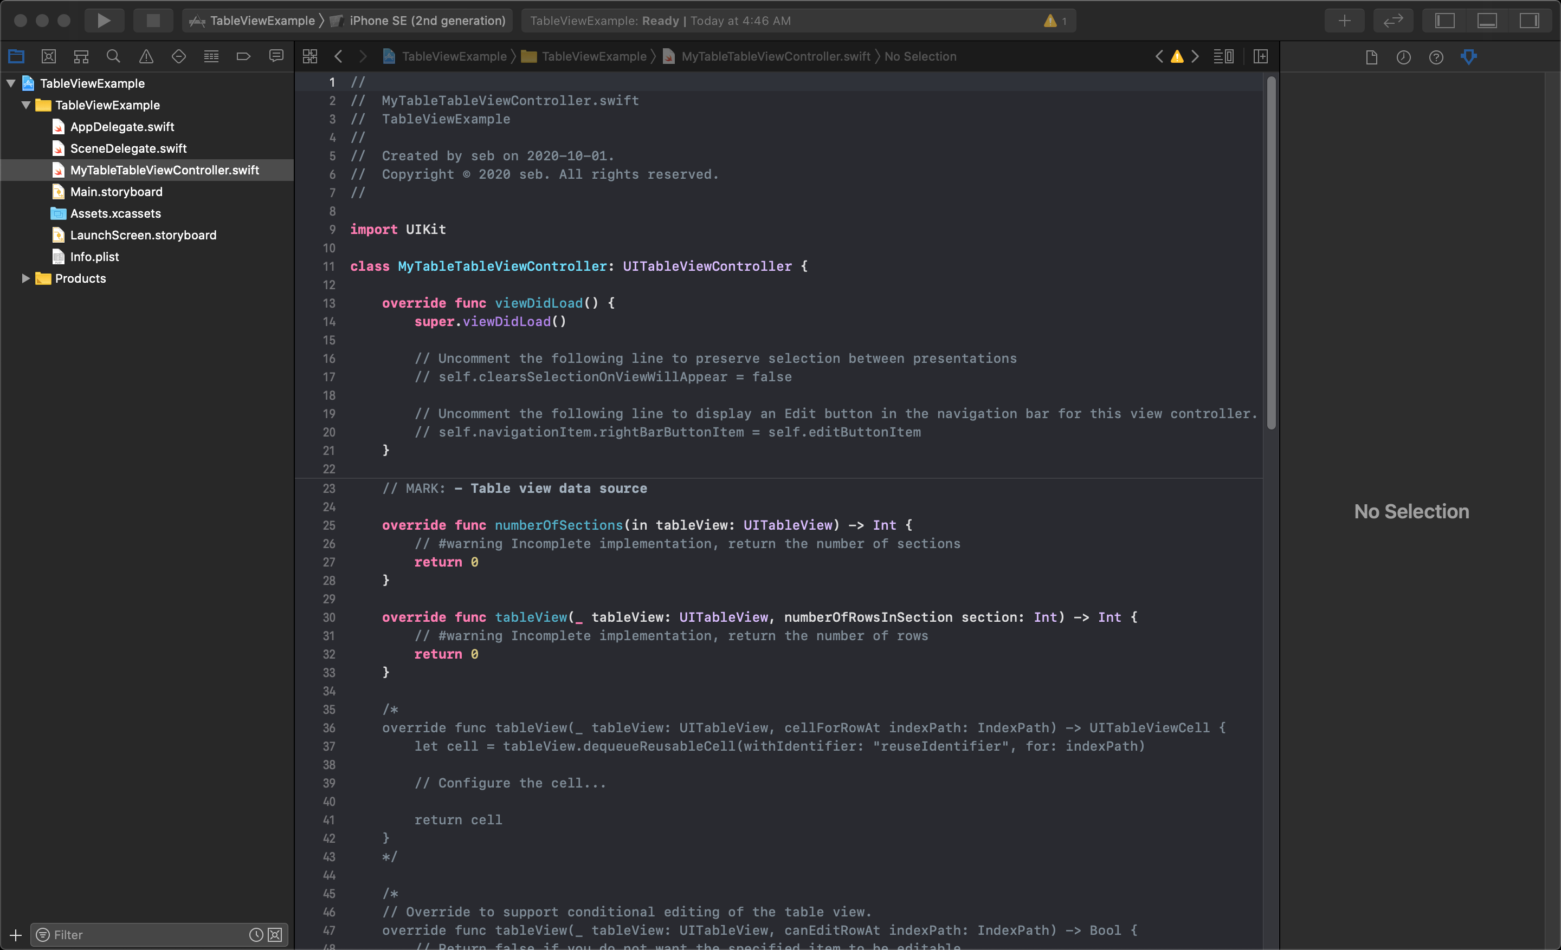The height and width of the screenshot is (950, 1561).
Task: Open the Issue navigator triangle icon
Action: coord(146,56)
